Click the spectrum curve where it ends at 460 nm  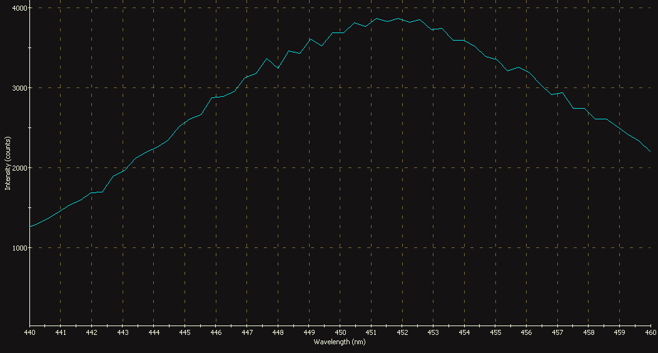tap(650, 151)
